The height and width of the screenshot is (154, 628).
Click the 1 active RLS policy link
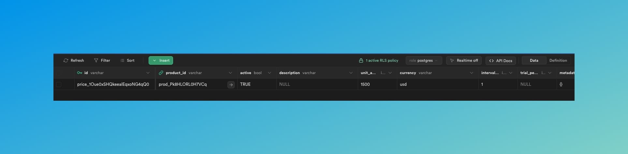(382, 60)
